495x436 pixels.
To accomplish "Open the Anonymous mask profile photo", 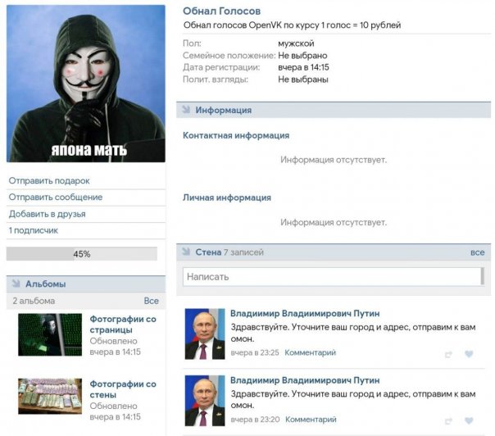I will (86, 84).
